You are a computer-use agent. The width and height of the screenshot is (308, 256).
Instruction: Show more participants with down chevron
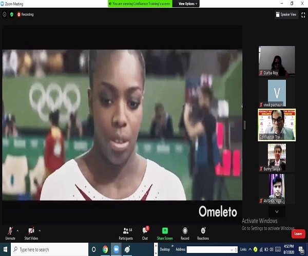point(277,211)
